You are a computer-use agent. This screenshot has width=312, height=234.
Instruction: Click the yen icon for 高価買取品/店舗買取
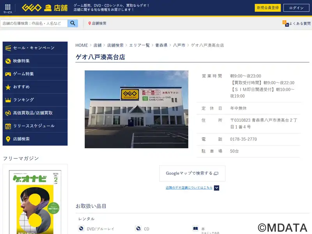(x=8, y=113)
